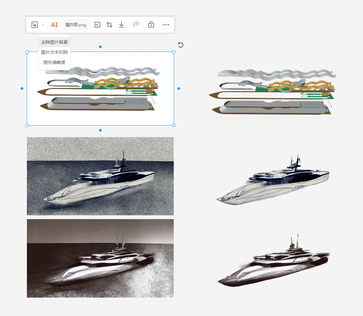Select the sepia yacht cutout image

point(274,260)
